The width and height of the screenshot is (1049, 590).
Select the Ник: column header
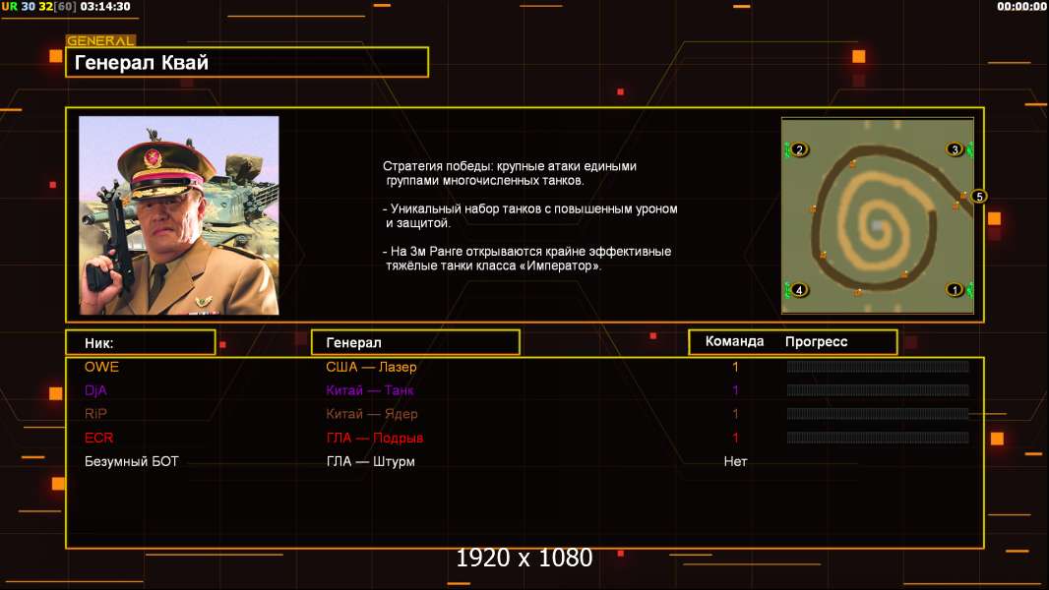140,342
